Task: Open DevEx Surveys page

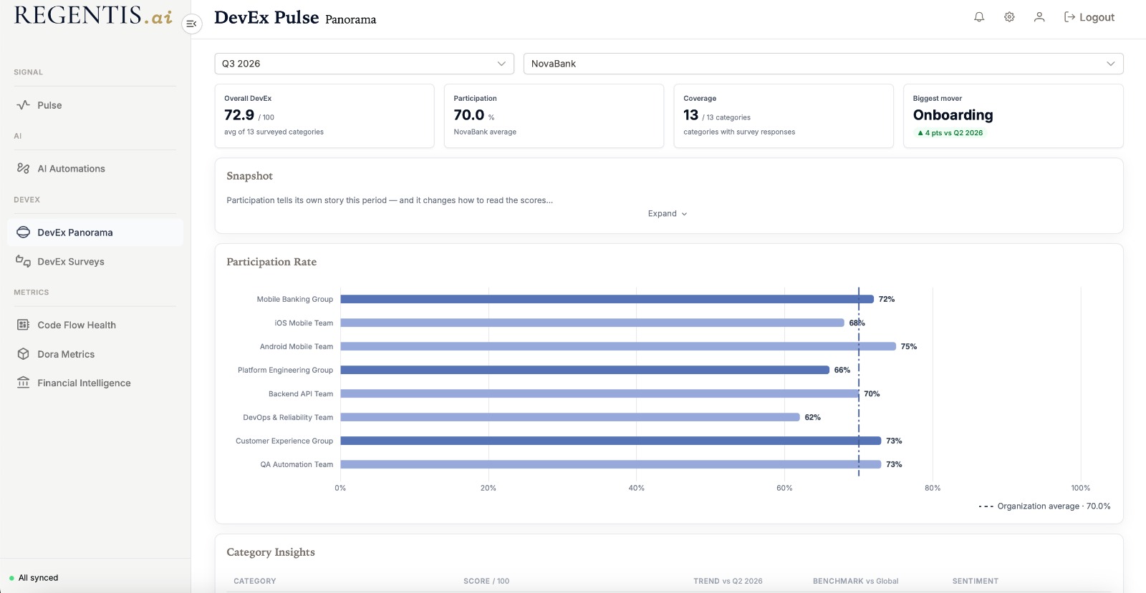Action: pos(95,262)
